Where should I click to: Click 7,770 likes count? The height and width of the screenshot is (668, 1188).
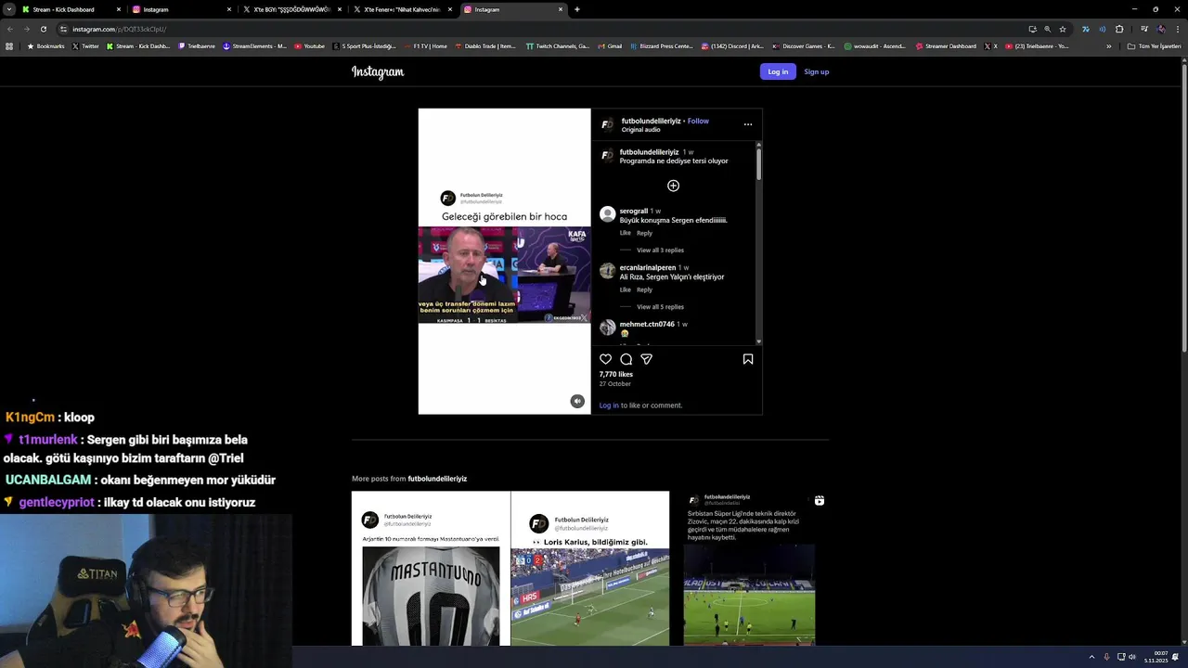616,374
